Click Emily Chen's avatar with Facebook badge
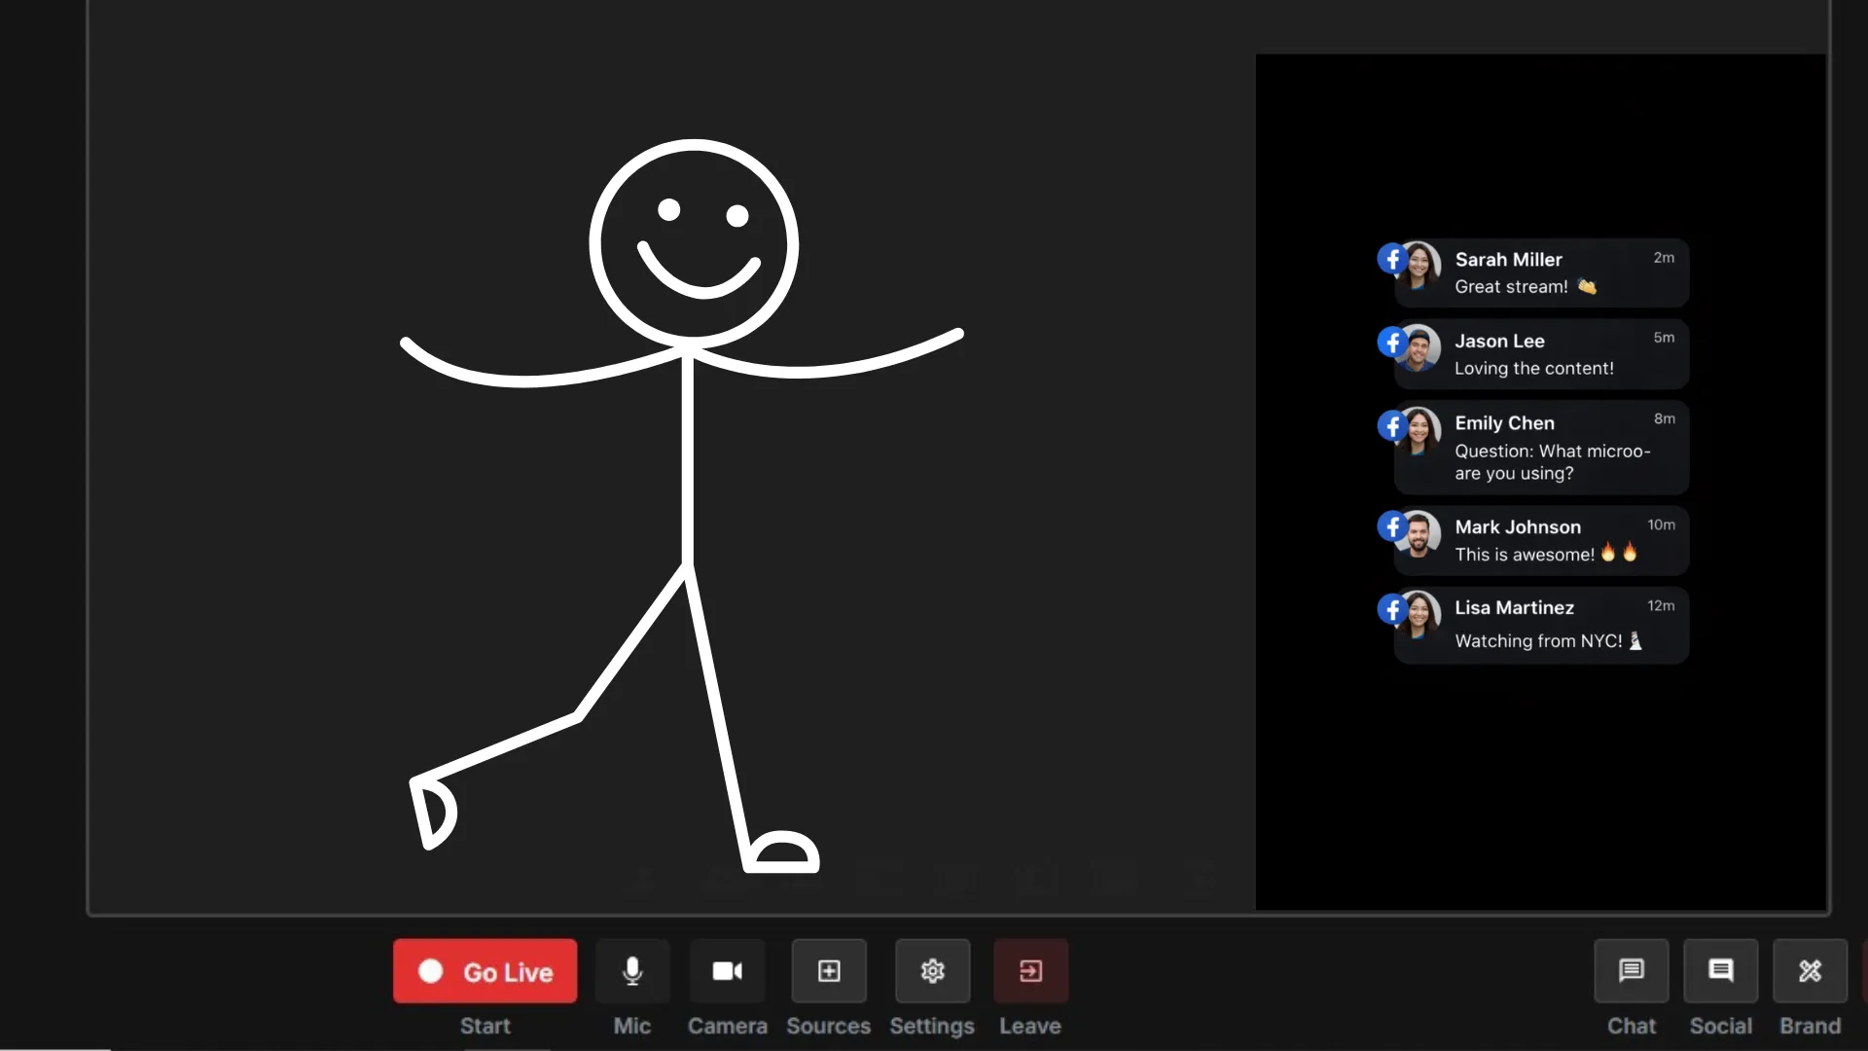 click(1411, 431)
